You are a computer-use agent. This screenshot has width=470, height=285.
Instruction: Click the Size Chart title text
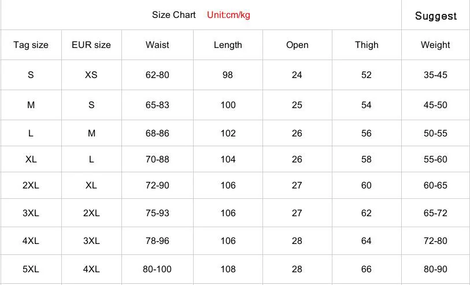[173, 15]
